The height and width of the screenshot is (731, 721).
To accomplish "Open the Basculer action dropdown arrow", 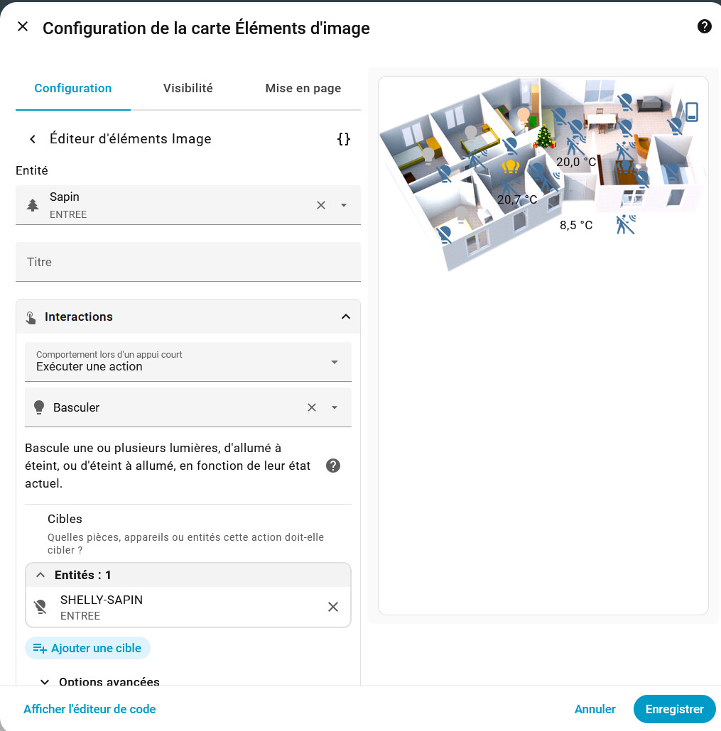I will pyautogui.click(x=335, y=407).
